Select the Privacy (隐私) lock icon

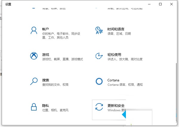[34, 107]
